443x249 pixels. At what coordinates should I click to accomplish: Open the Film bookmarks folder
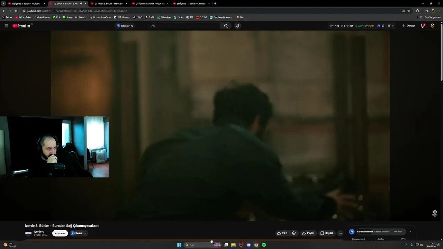240,17
